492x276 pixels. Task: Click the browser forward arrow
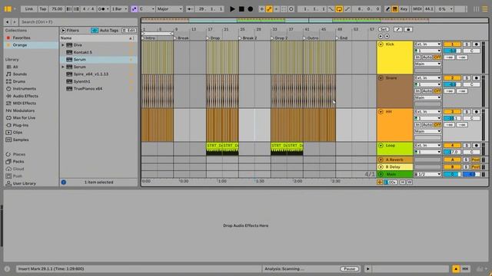[14, 22]
